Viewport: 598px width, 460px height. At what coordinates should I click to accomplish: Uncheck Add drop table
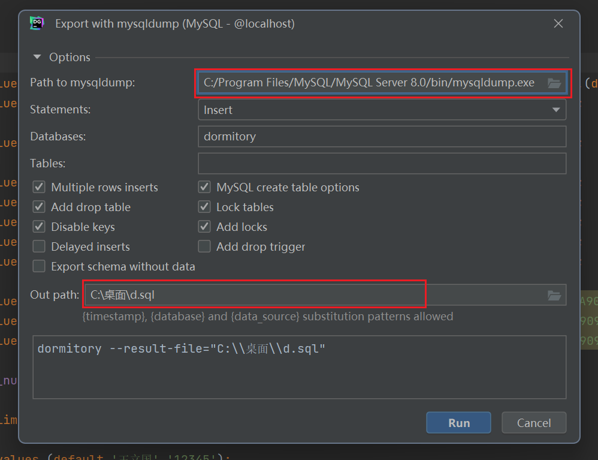[39, 207]
